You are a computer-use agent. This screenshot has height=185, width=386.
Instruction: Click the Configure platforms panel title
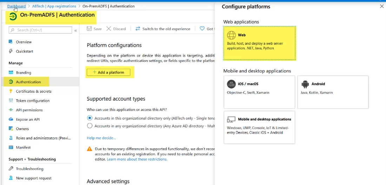(x=246, y=7)
